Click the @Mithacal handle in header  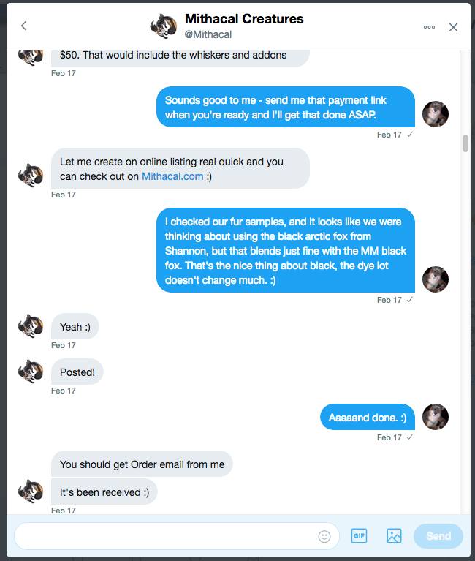click(x=207, y=34)
